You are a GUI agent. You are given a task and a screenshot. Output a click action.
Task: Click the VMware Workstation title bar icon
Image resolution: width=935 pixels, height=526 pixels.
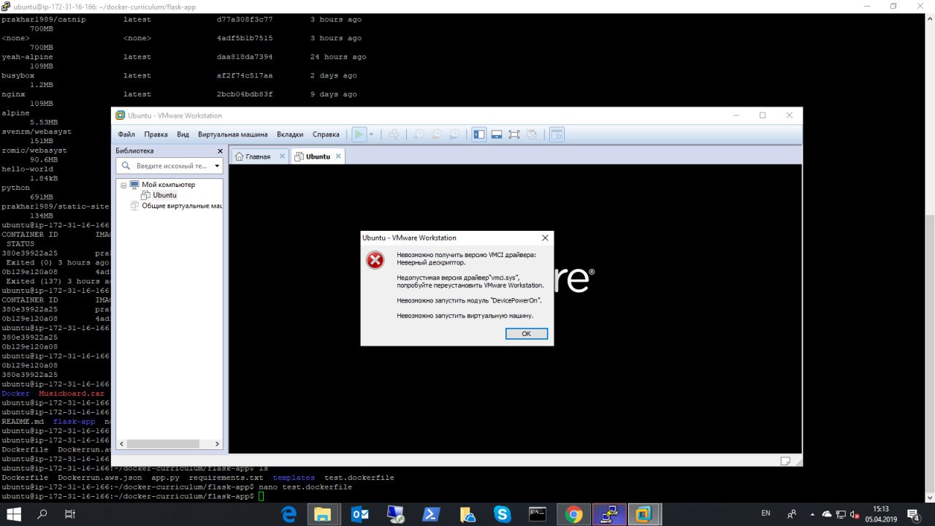[121, 115]
